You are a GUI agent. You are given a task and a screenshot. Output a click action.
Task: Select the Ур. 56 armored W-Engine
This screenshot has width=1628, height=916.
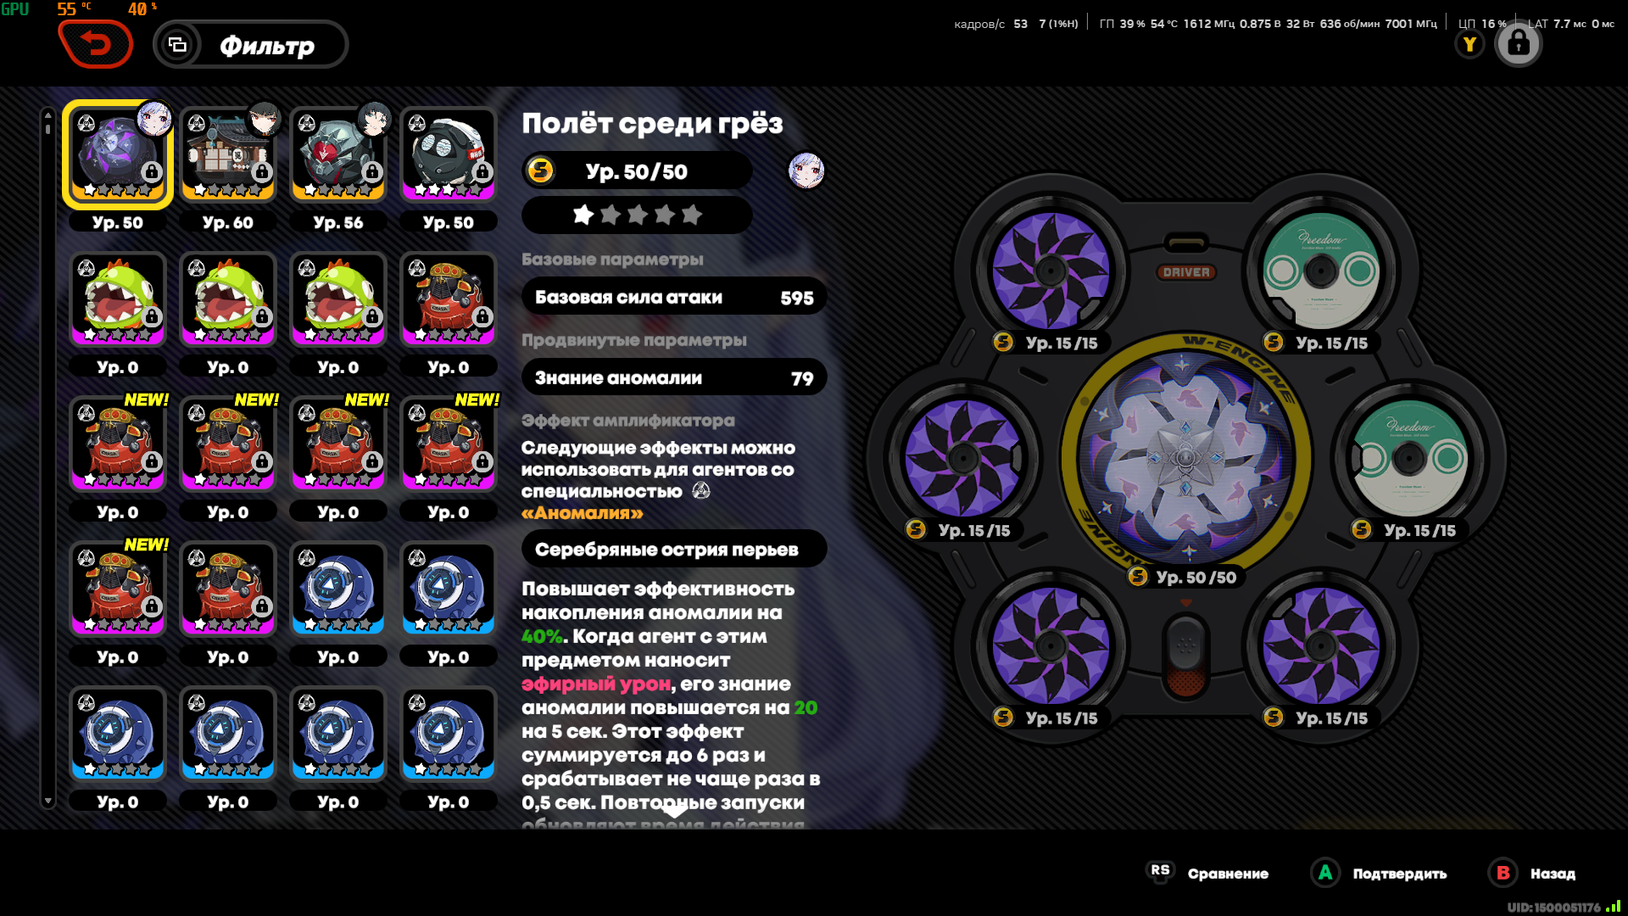[x=338, y=155]
